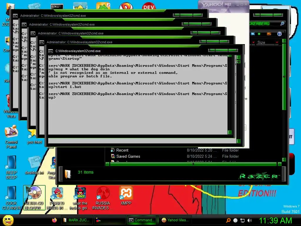Open the ULTRA CD BLOATW desktop icon
This screenshot has height=226, width=301.
pos(34,198)
